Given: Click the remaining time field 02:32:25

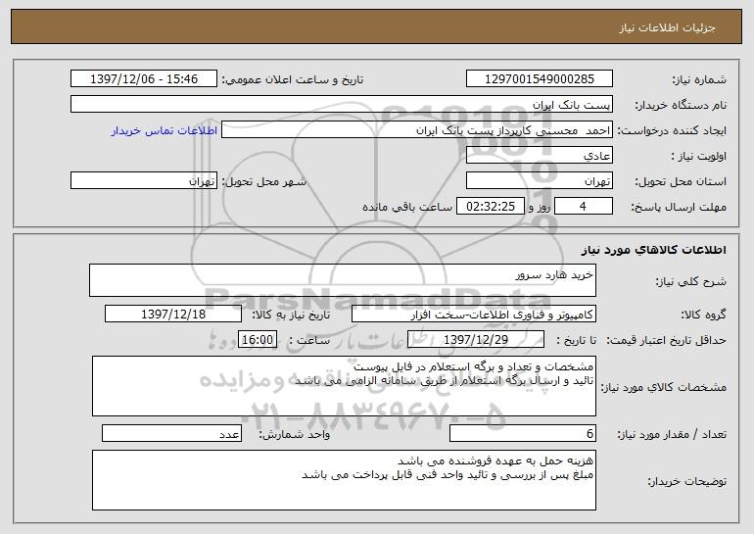Looking at the screenshot, I should (490, 206).
